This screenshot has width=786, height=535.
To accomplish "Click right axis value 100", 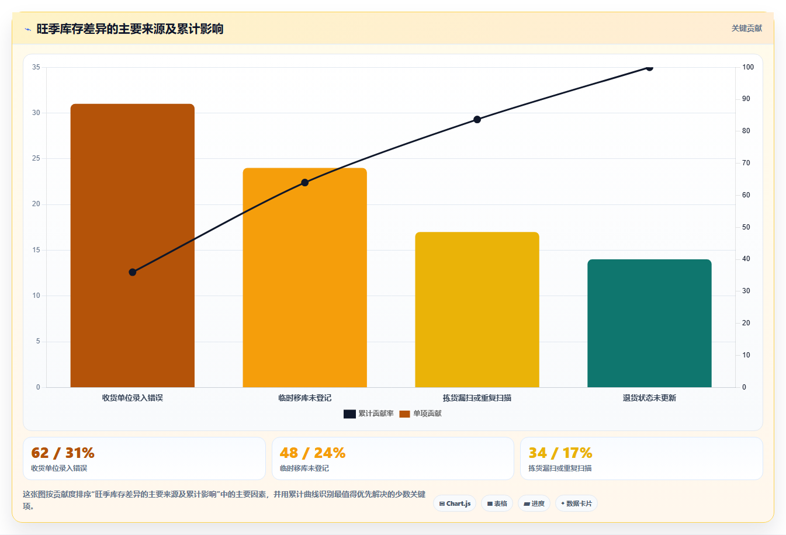I will click(x=748, y=67).
